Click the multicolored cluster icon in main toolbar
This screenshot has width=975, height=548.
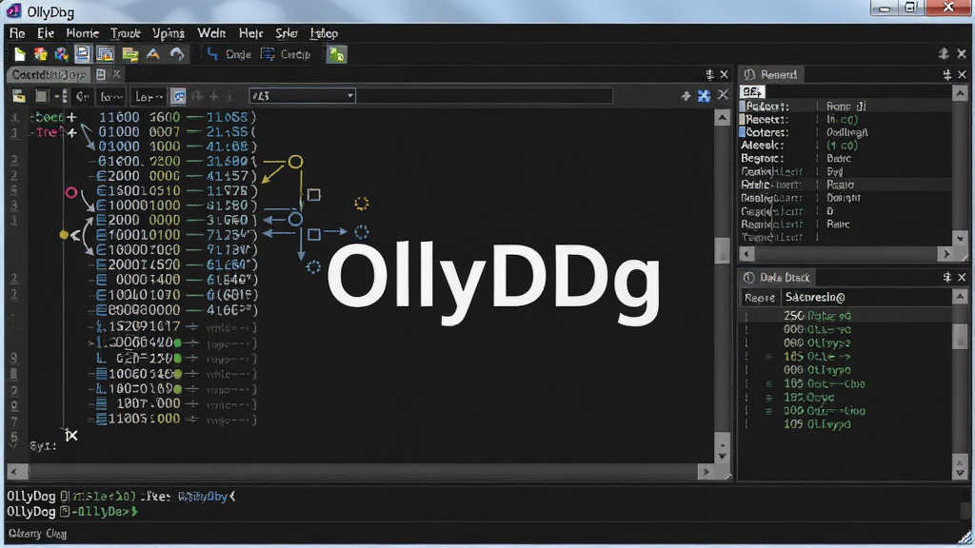coord(61,54)
